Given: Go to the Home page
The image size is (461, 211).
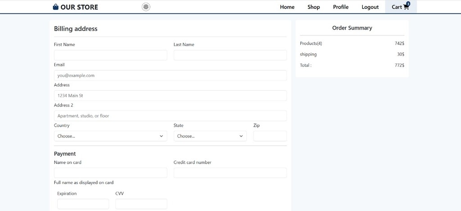Looking at the screenshot, I should [x=287, y=7].
